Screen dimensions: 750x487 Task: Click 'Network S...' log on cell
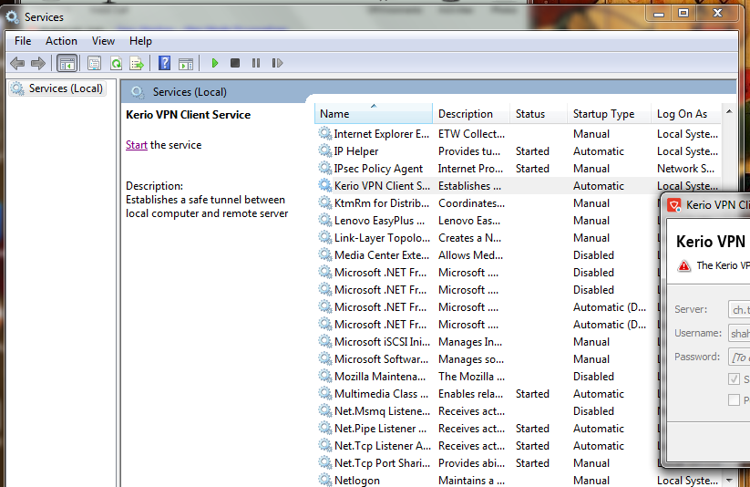(x=686, y=169)
